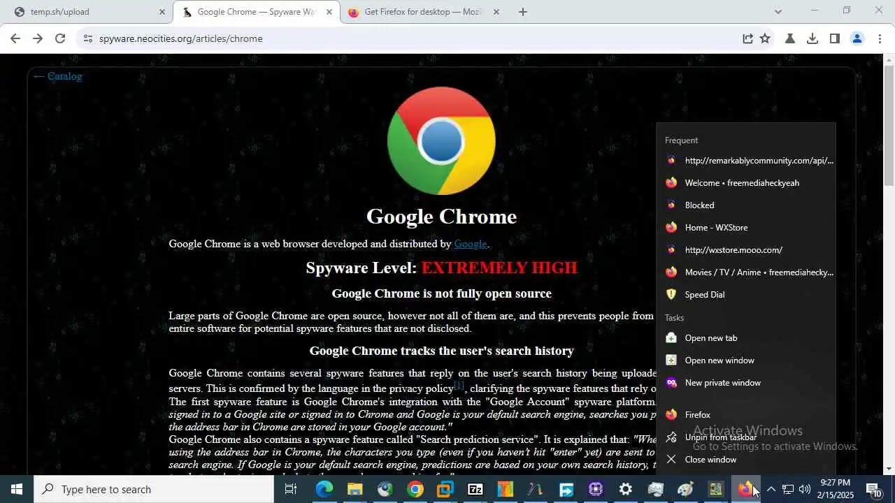Open the notification center with 10 alerts
Screen dimensions: 895x503
(x=873, y=489)
